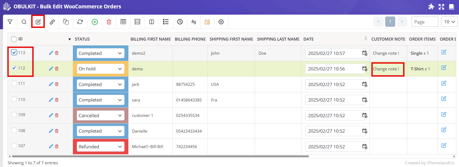Delete order 109 with trash icon
459x167 pixels.
[x=57, y=115]
